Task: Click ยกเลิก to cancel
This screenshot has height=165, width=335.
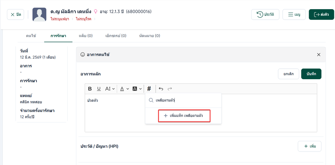Action: tap(288, 74)
